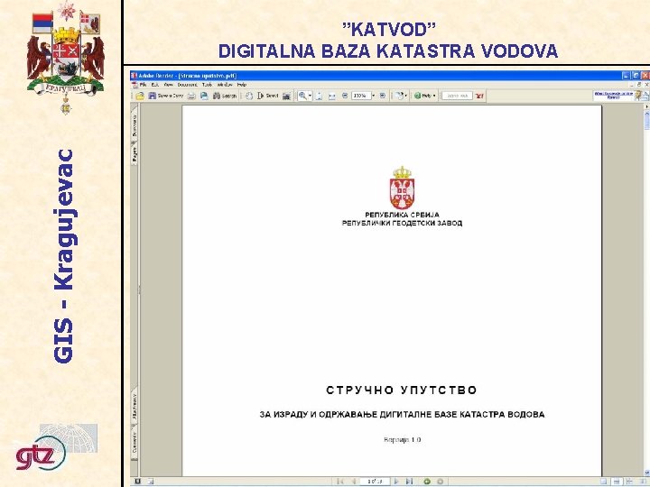Switch to Facing page layout

(x=643, y=482)
